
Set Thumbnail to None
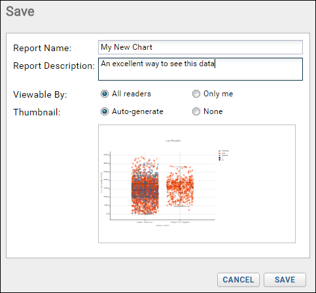(x=196, y=111)
